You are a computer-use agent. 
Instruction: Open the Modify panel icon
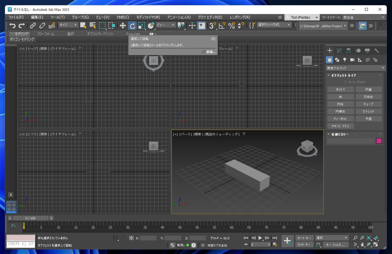point(339,51)
